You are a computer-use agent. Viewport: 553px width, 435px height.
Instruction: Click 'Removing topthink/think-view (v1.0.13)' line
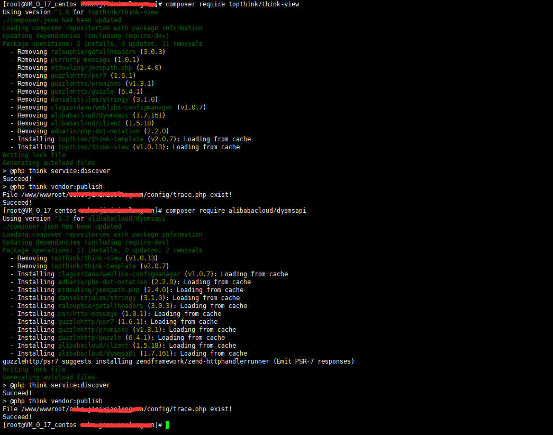tap(84, 258)
